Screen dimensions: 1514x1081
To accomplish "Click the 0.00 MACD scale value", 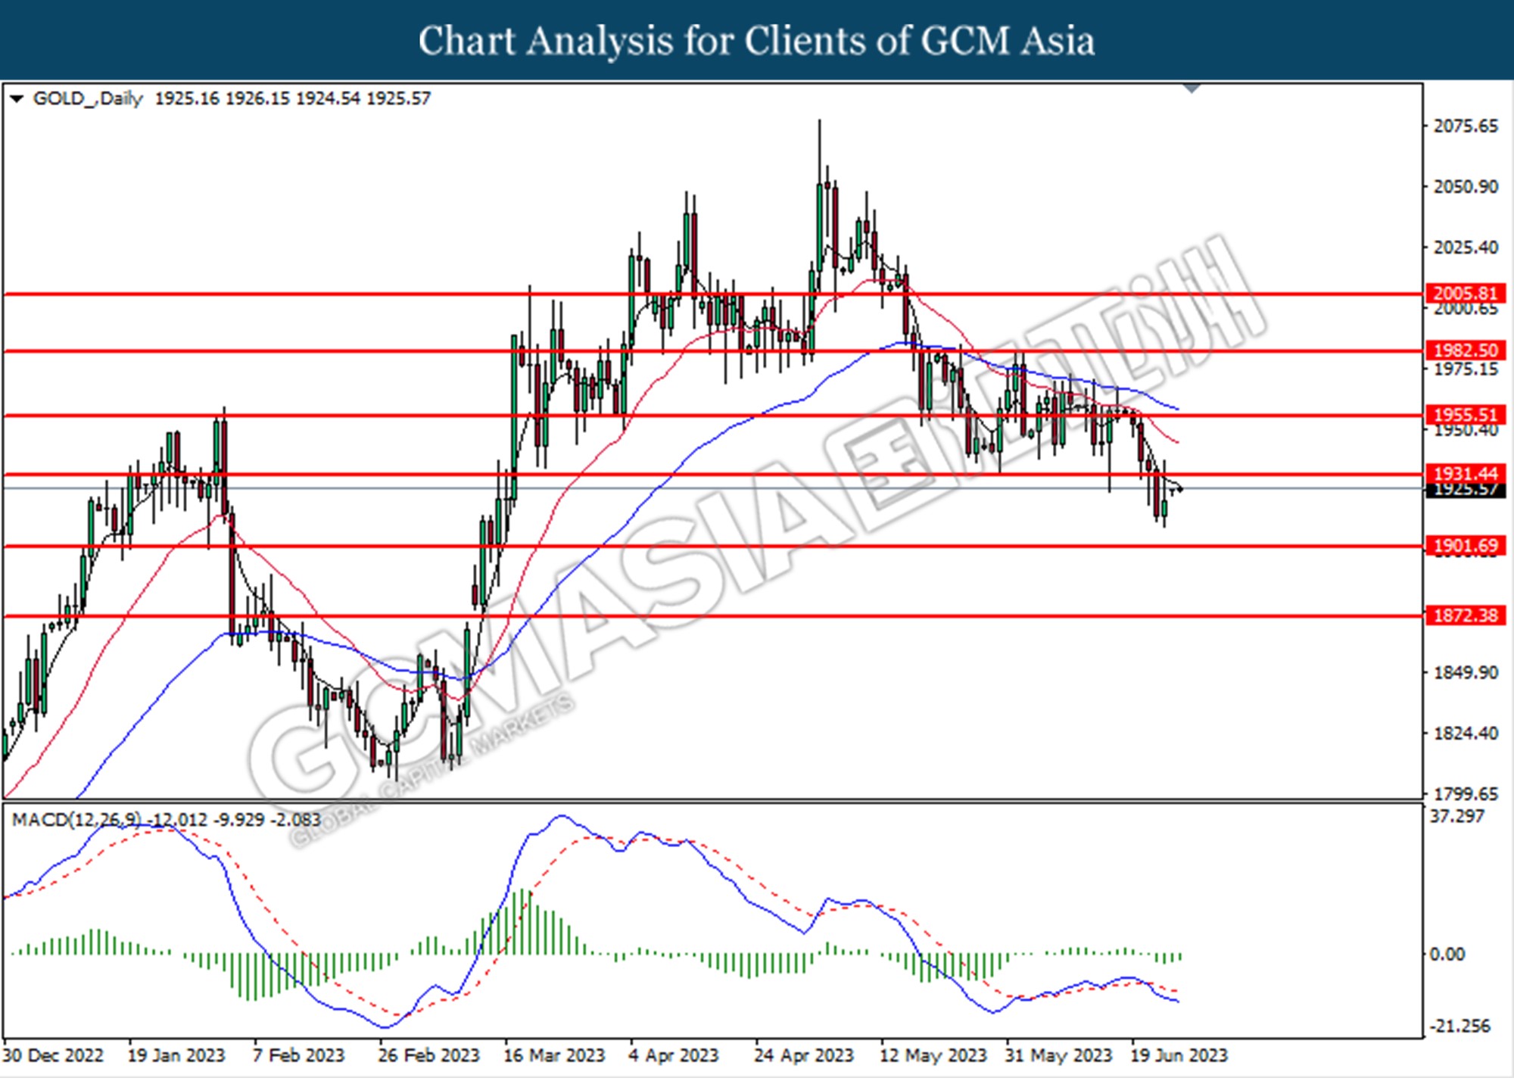I will coord(1447,955).
